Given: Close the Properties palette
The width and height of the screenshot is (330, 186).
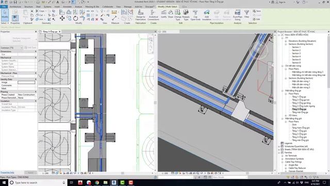Looking at the screenshot, I should coord(36,32).
